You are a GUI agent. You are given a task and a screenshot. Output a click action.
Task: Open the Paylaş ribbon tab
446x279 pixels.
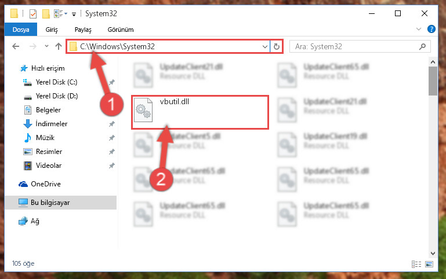click(x=83, y=30)
